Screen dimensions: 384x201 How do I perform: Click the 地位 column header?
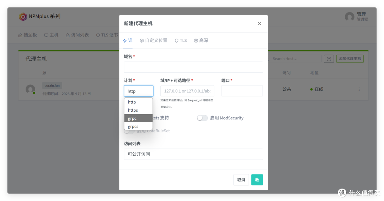[x=314, y=73]
